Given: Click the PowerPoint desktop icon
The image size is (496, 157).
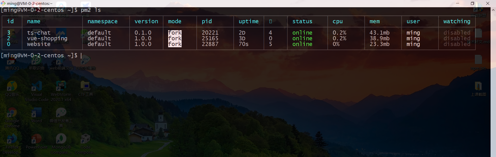Looking at the screenshot, I should 36,139.
